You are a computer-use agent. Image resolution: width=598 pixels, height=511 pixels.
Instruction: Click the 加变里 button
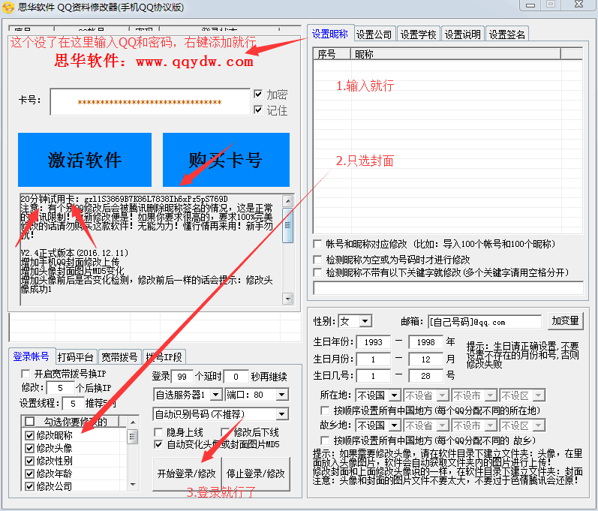tap(566, 321)
